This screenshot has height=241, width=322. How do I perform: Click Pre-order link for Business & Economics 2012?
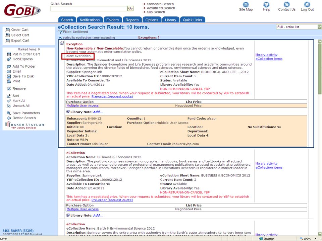coord(112,200)
